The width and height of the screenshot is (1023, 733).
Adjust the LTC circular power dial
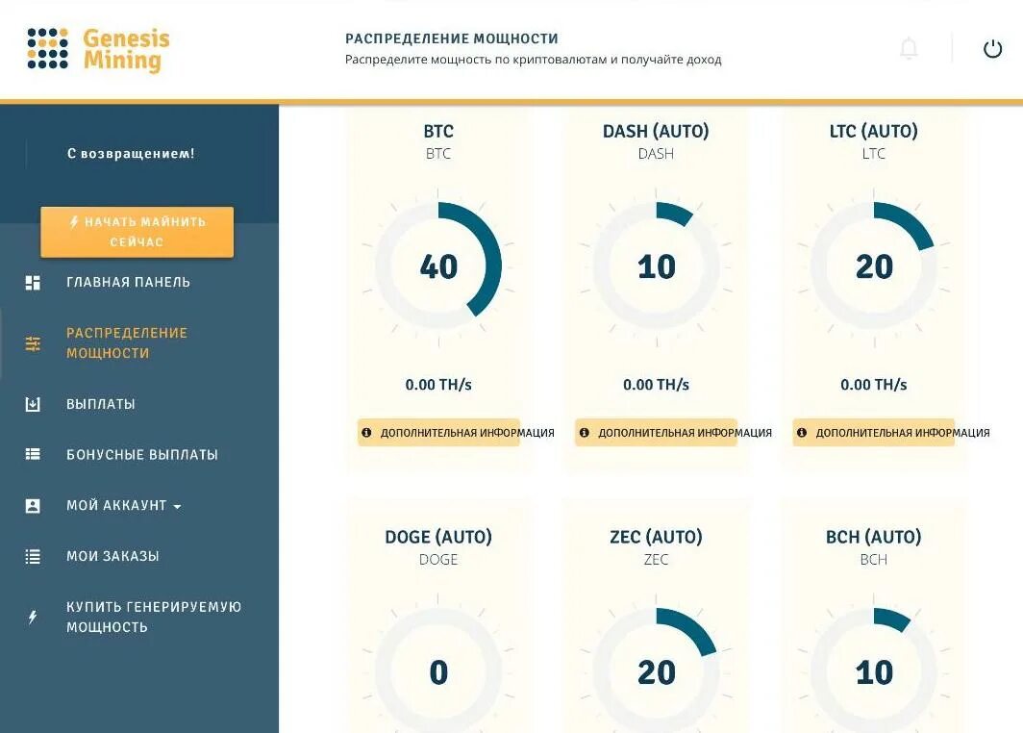(874, 265)
